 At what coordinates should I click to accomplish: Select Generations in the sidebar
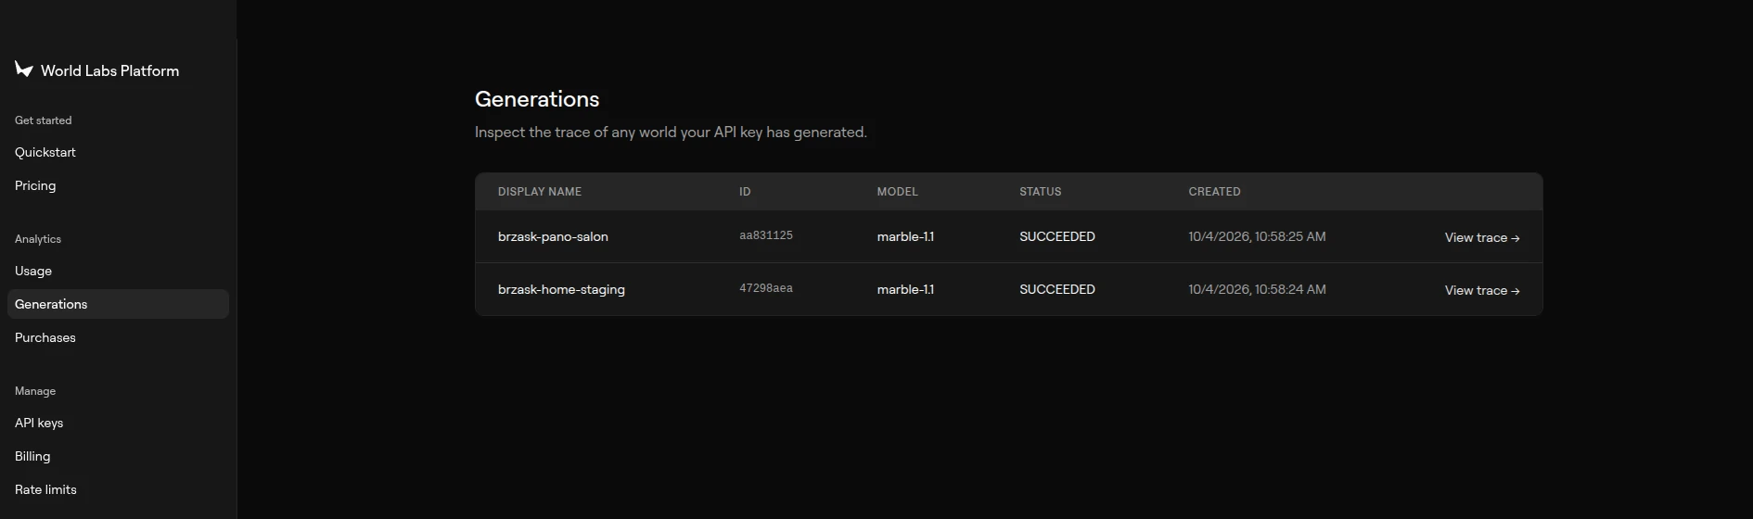point(118,304)
